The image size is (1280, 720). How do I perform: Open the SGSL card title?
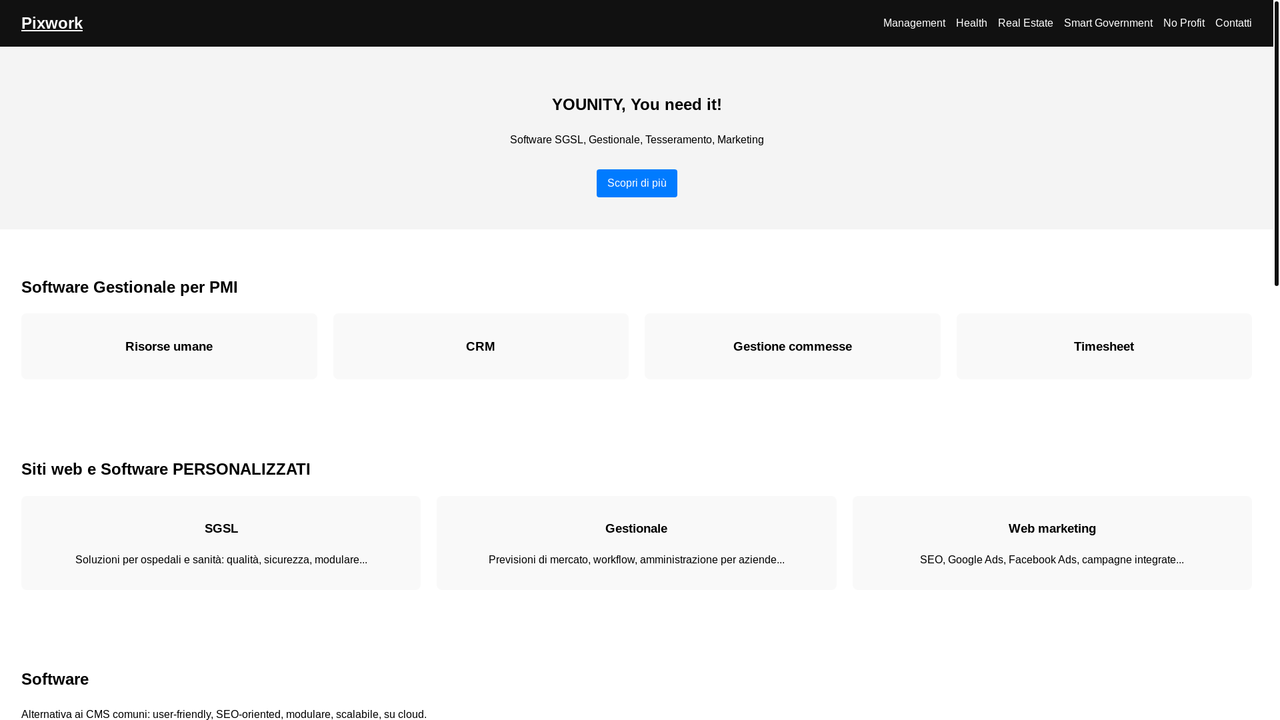click(221, 529)
